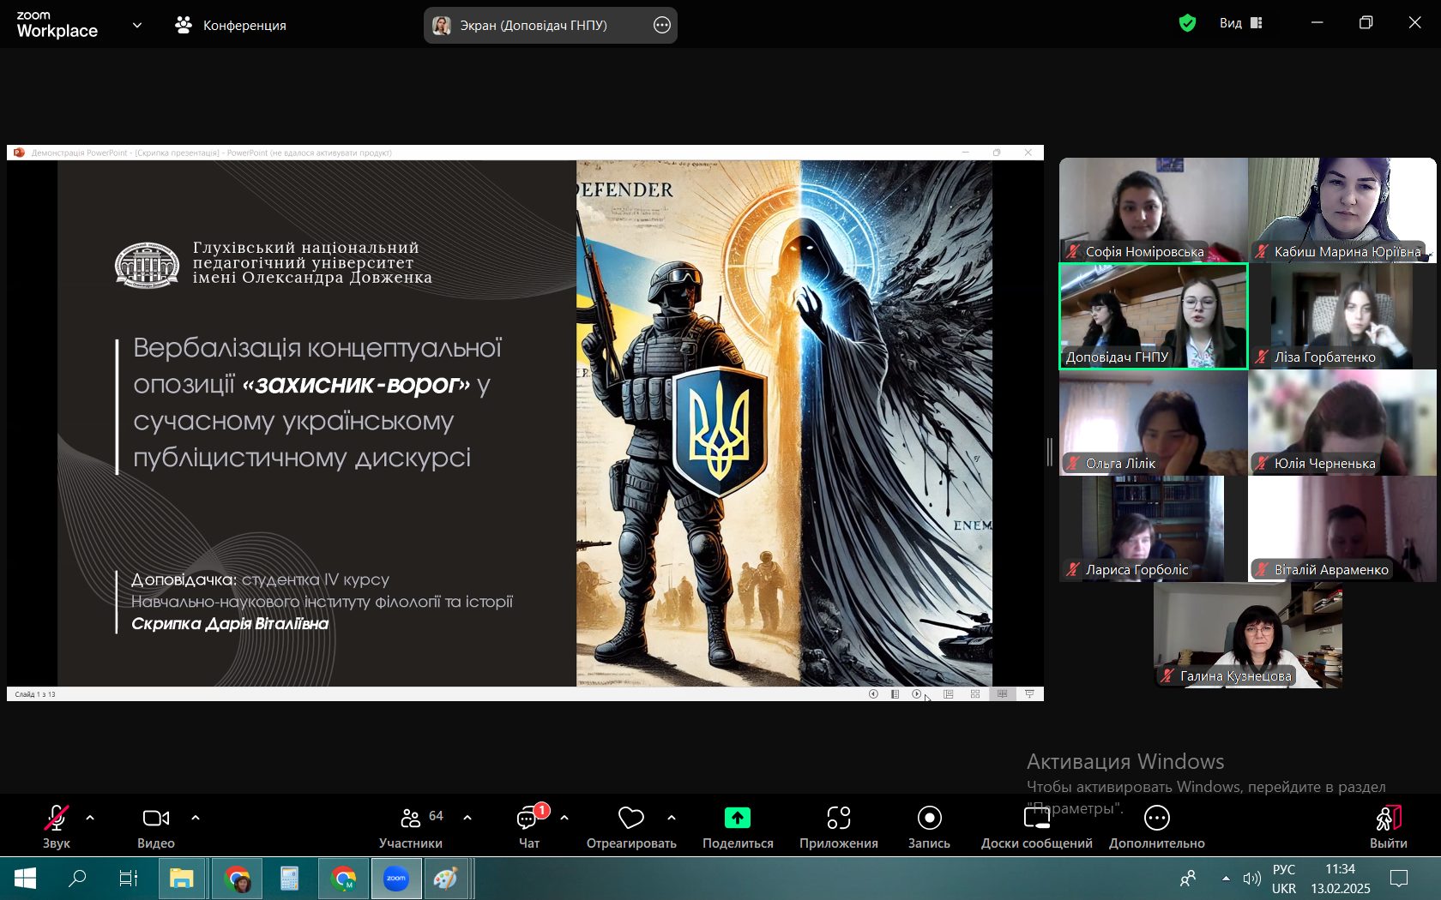
Task: Select Ліза Горбатенко video tile
Action: click(1342, 316)
